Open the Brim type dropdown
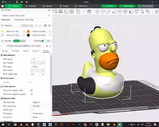 click(38, 67)
